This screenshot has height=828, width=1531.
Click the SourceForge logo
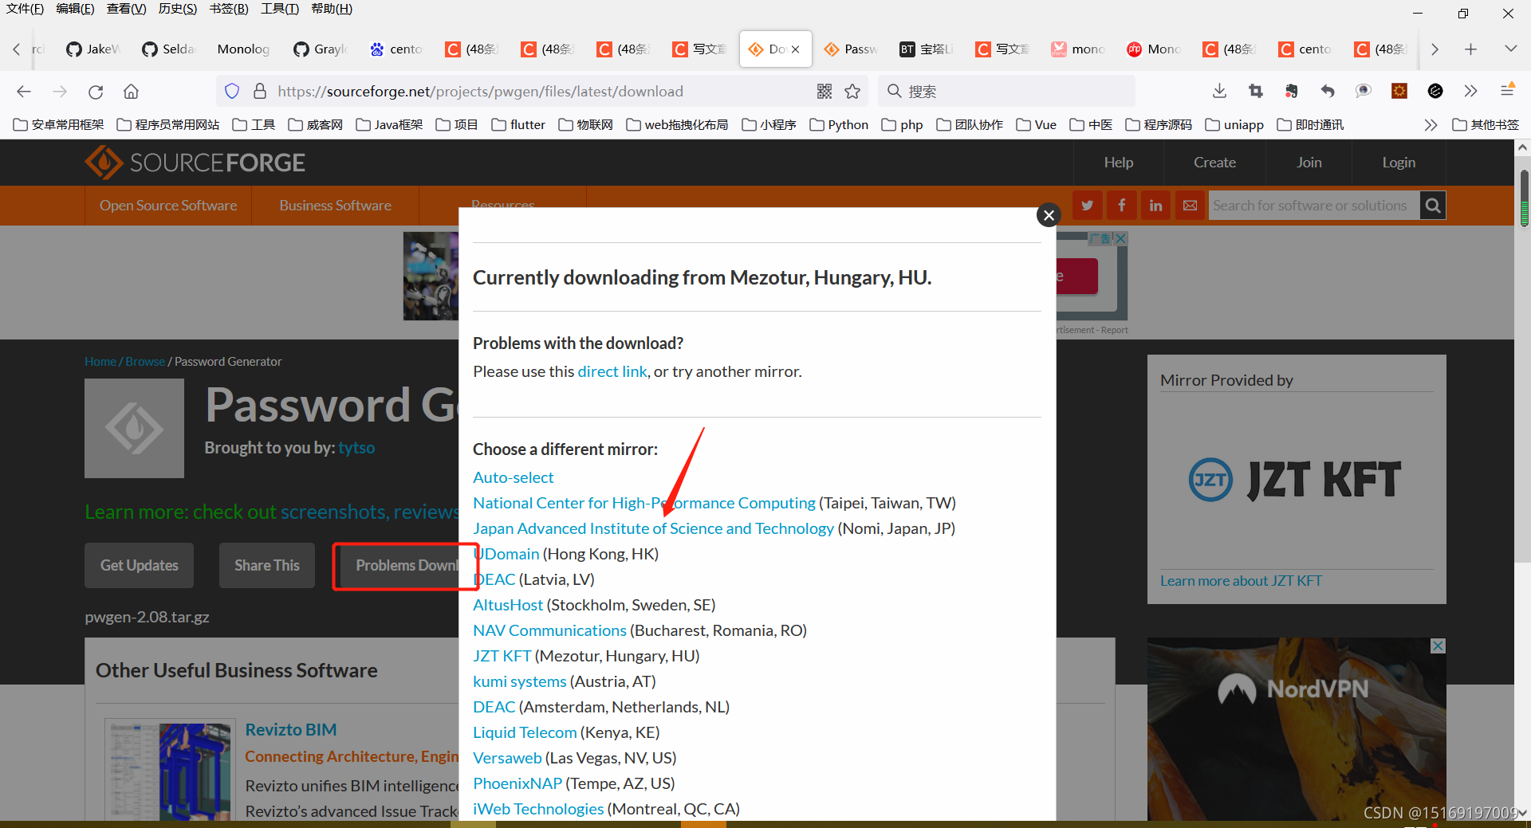tap(195, 163)
